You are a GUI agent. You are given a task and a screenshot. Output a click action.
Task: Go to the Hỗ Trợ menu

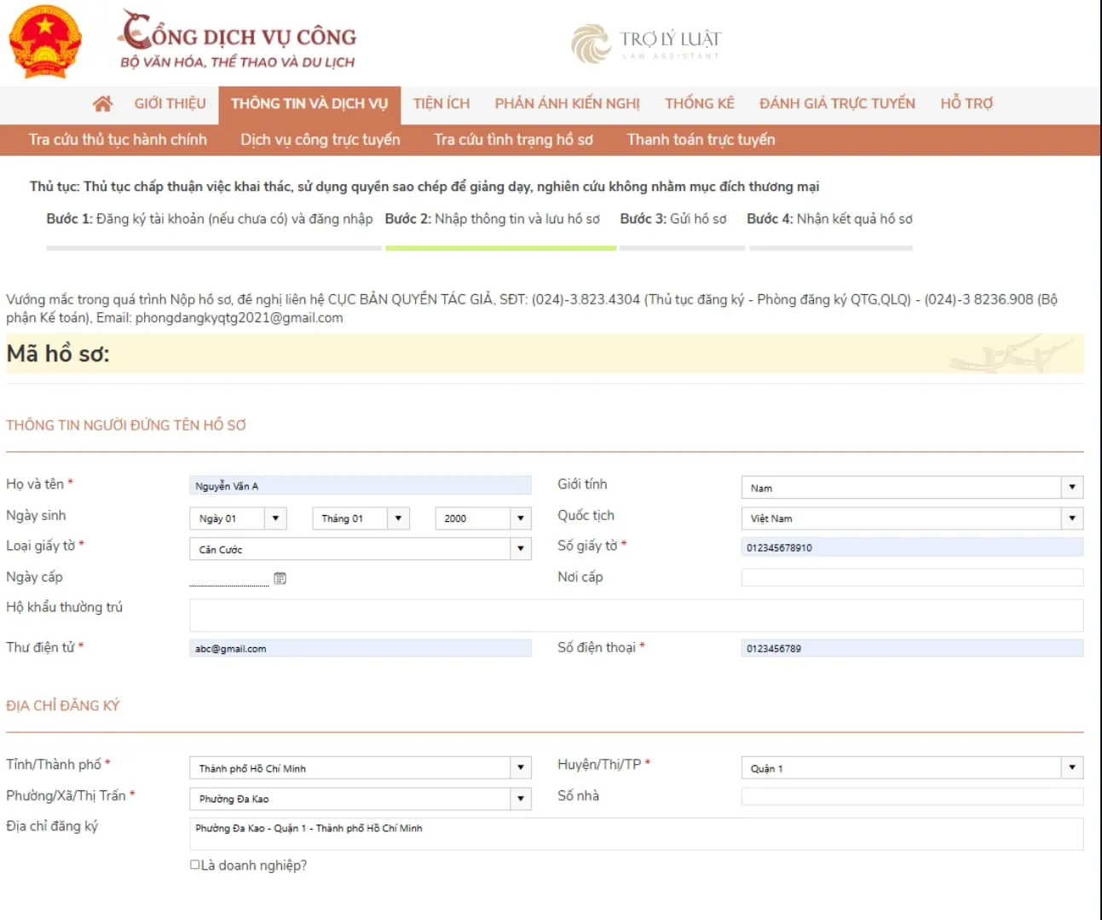966,104
